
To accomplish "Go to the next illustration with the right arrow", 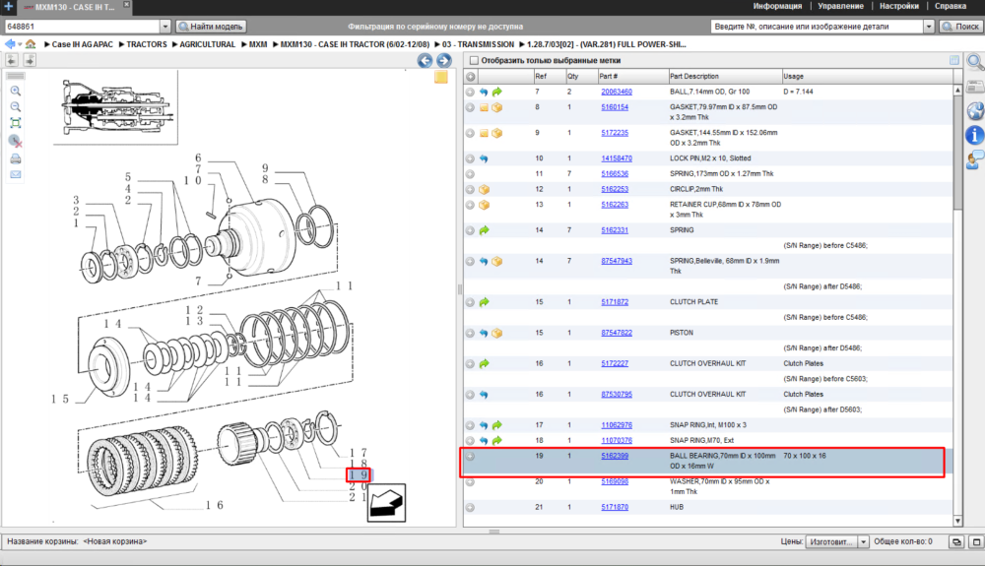I will click(30, 60).
